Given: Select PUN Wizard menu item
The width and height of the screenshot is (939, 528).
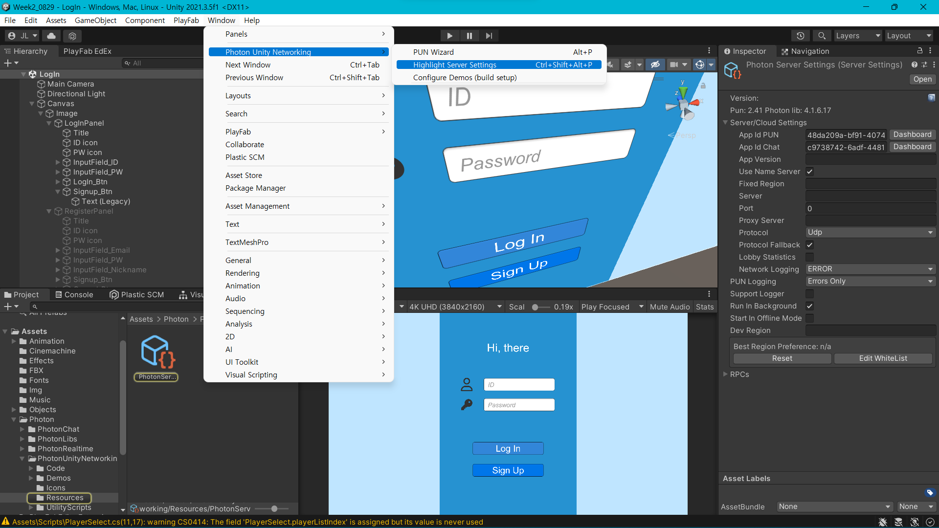Looking at the screenshot, I should [499, 52].
